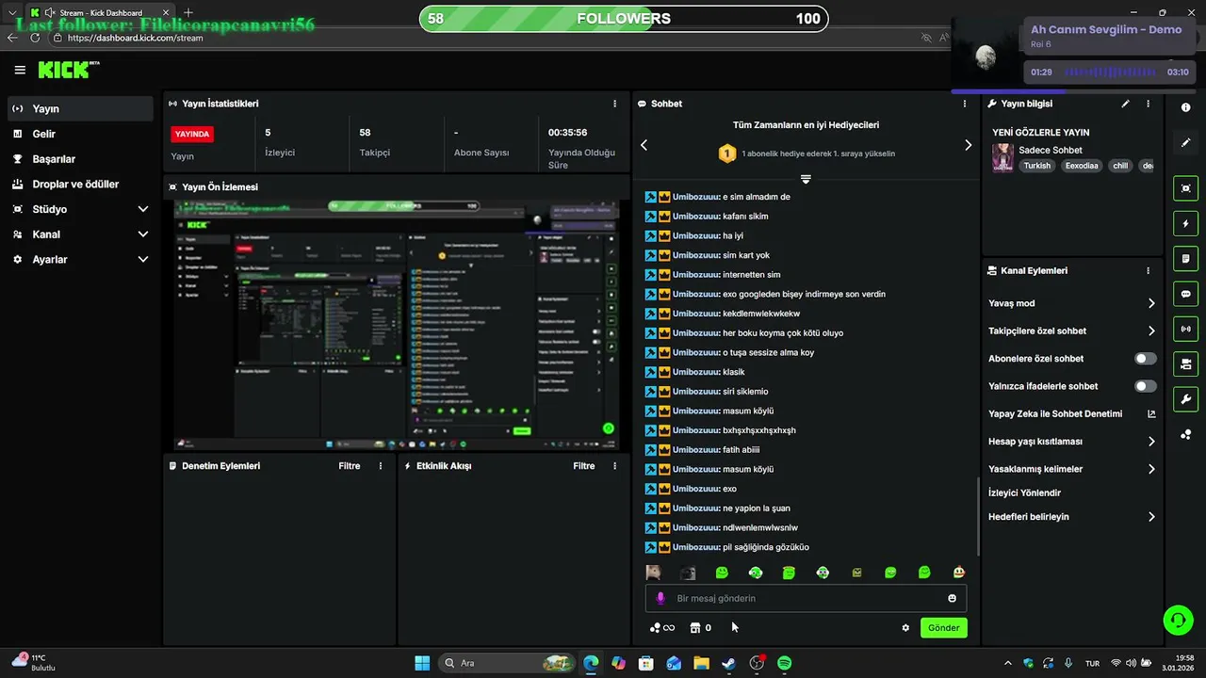
Task: Click the info icon in the right sidebar
Action: pos(1185,107)
